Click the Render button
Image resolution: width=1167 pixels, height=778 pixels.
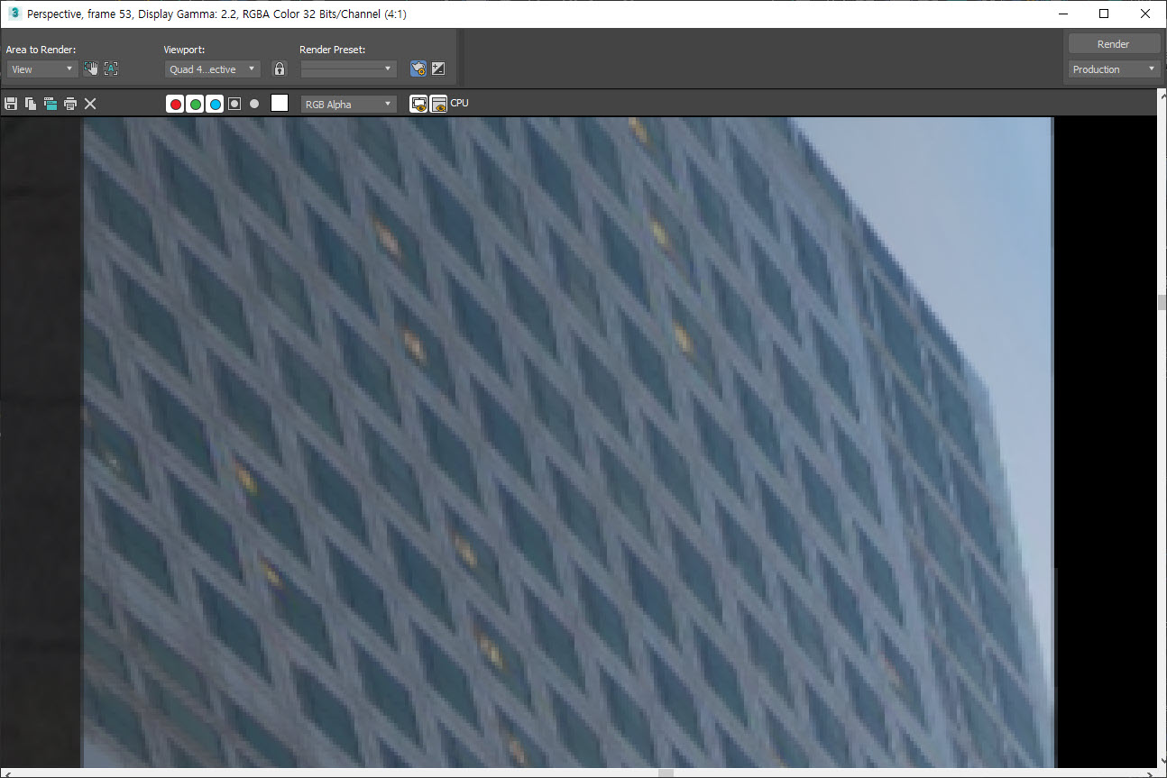click(1114, 44)
